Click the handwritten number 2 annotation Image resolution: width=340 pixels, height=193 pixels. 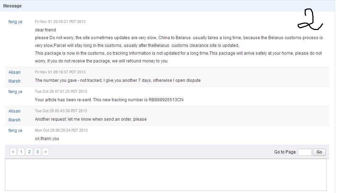point(309,20)
